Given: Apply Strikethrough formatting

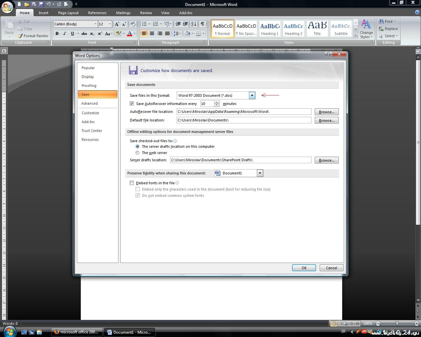Looking at the screenshot, I should point(84,34).
